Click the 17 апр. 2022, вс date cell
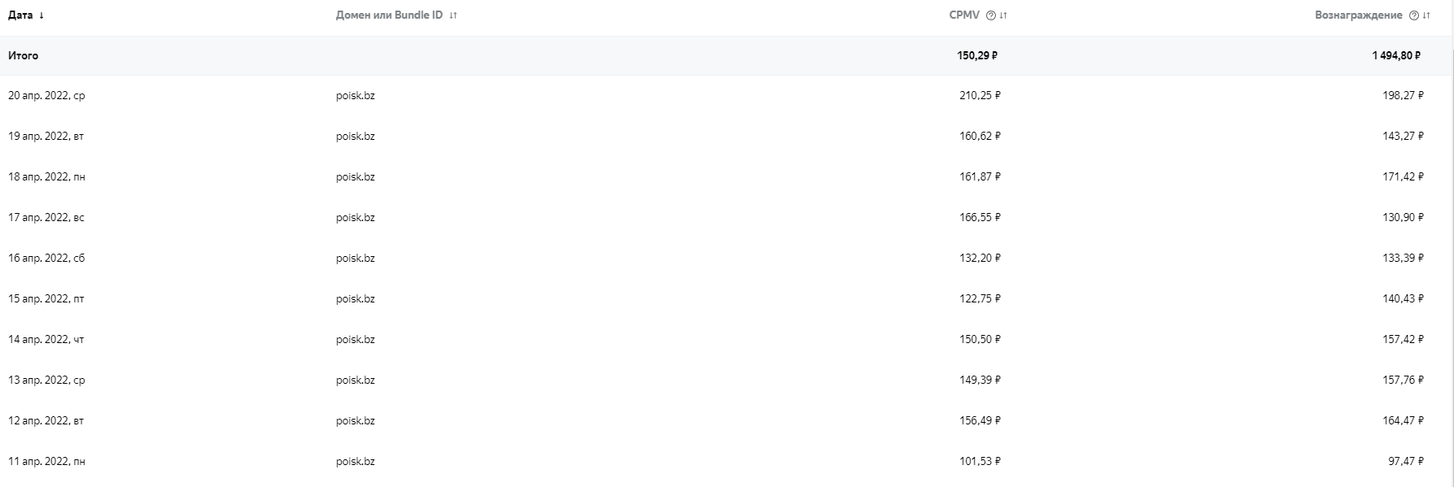The height and width of the screenshot is (487, 1454). 46,218
